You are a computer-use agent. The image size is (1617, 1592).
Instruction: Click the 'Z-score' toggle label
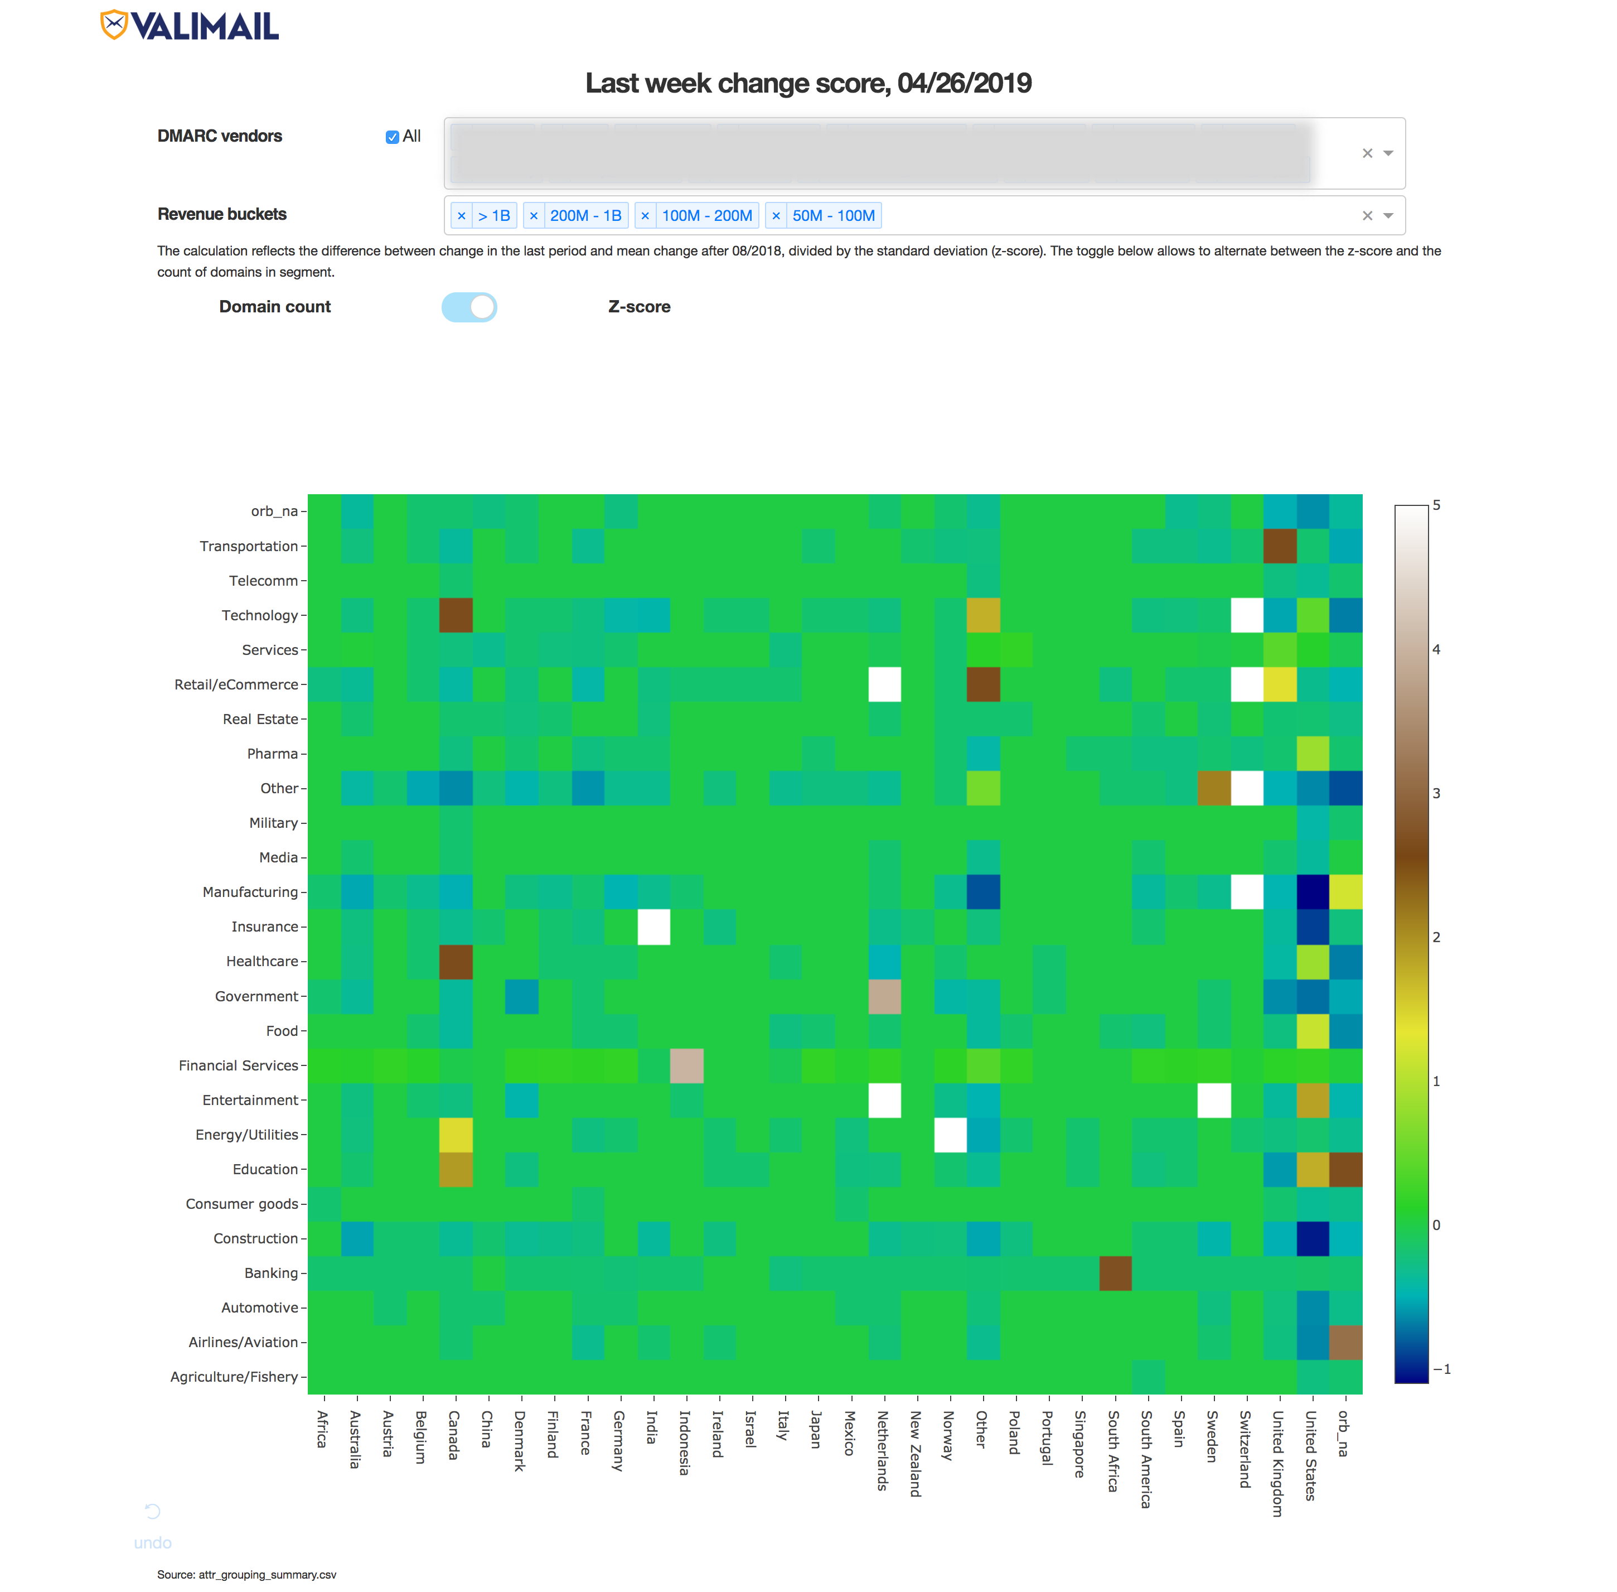tap(640, 307)
